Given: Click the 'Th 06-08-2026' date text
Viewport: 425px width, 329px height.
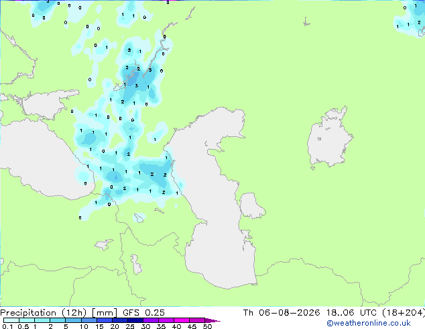Looking at the screenshot, I should coord(282,313).
